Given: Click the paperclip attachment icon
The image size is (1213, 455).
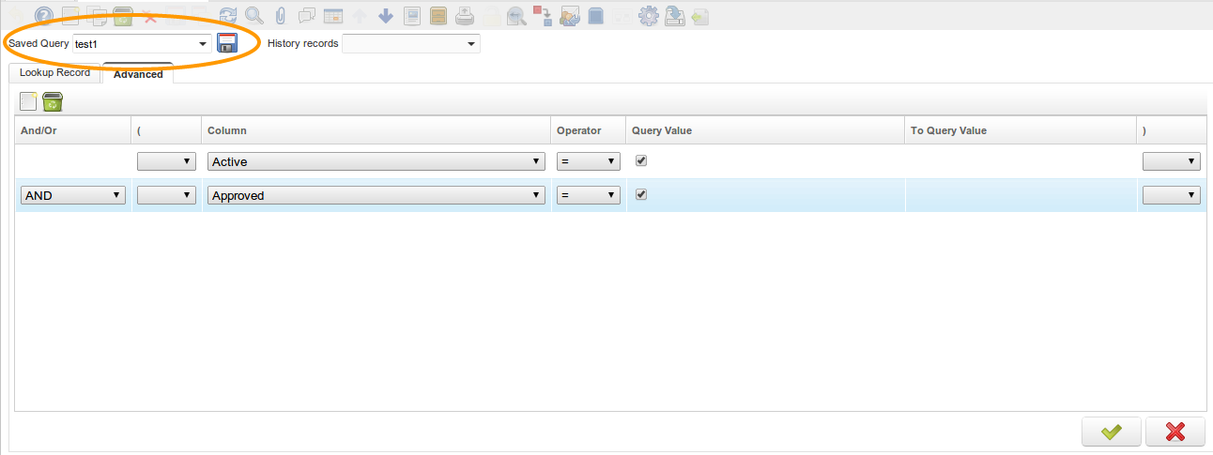Looking at the screenshot, I should [x=280, y=16].
